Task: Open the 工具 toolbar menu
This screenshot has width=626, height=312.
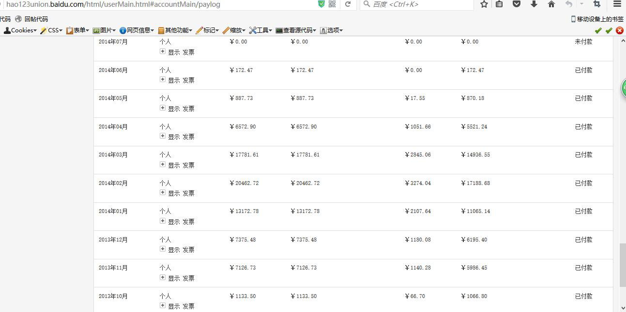Action: [260, 30]
